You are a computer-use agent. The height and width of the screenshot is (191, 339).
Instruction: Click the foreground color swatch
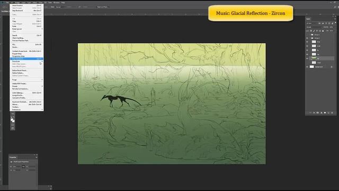click(12, 119)
